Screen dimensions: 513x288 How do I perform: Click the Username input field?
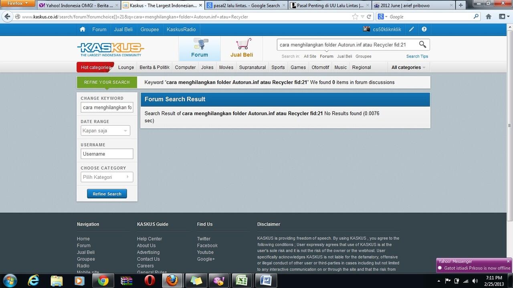pyautogui.click(x=107, y=154)
